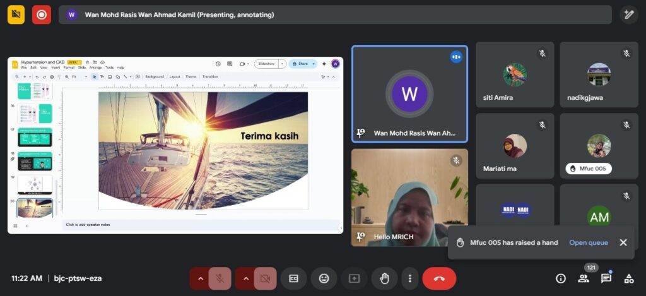Raise your hand using the hand icon

[384, 278]
